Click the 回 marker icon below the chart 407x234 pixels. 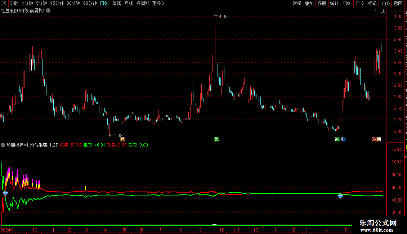point(122,139)
